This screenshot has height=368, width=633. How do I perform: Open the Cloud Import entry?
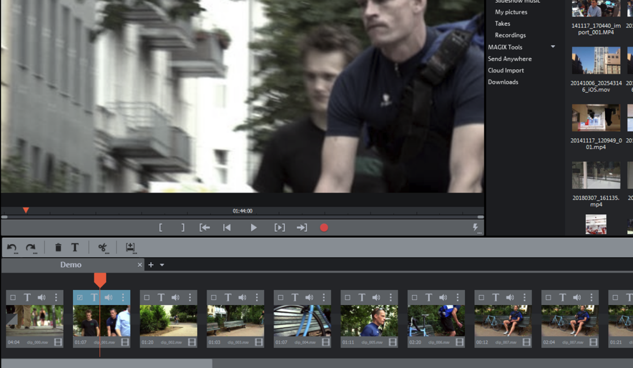pos(506,70)
